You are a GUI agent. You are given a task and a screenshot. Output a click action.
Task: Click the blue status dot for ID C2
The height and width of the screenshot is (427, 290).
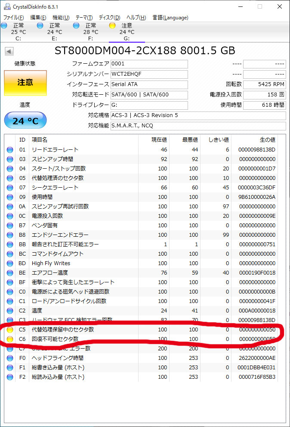[x=10, y=311]
